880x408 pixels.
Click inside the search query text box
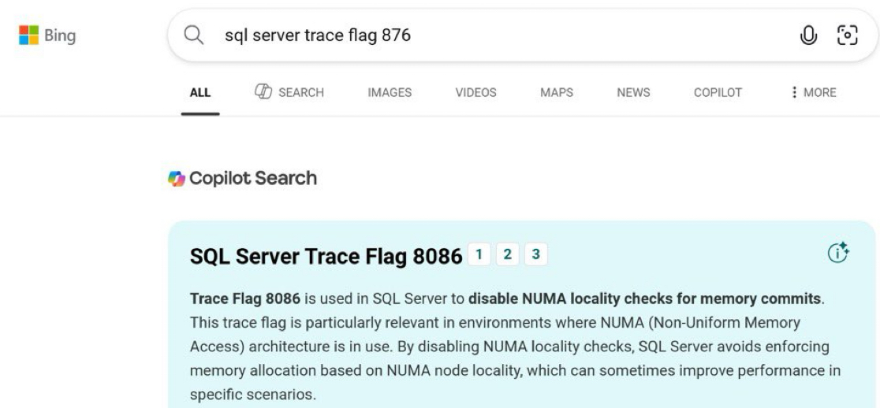point(473,36)
